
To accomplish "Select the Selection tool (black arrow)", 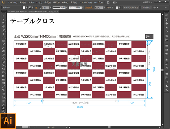I will pos(3,16).
